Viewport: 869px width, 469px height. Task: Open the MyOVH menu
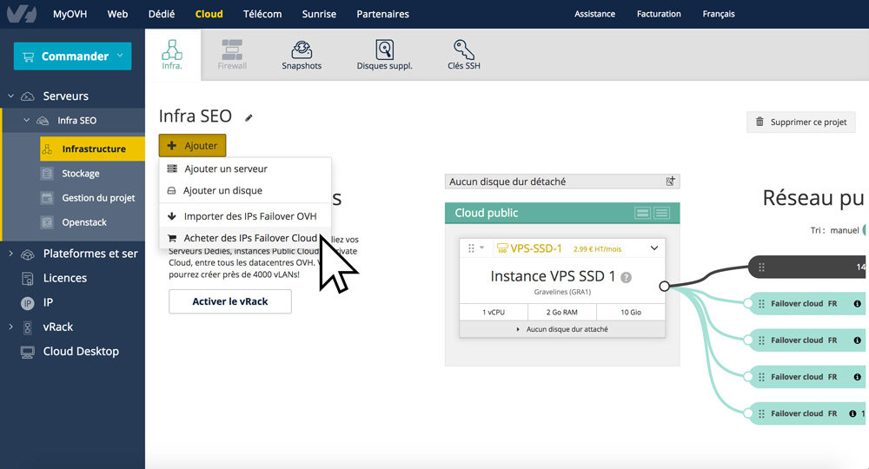(70, 14)
